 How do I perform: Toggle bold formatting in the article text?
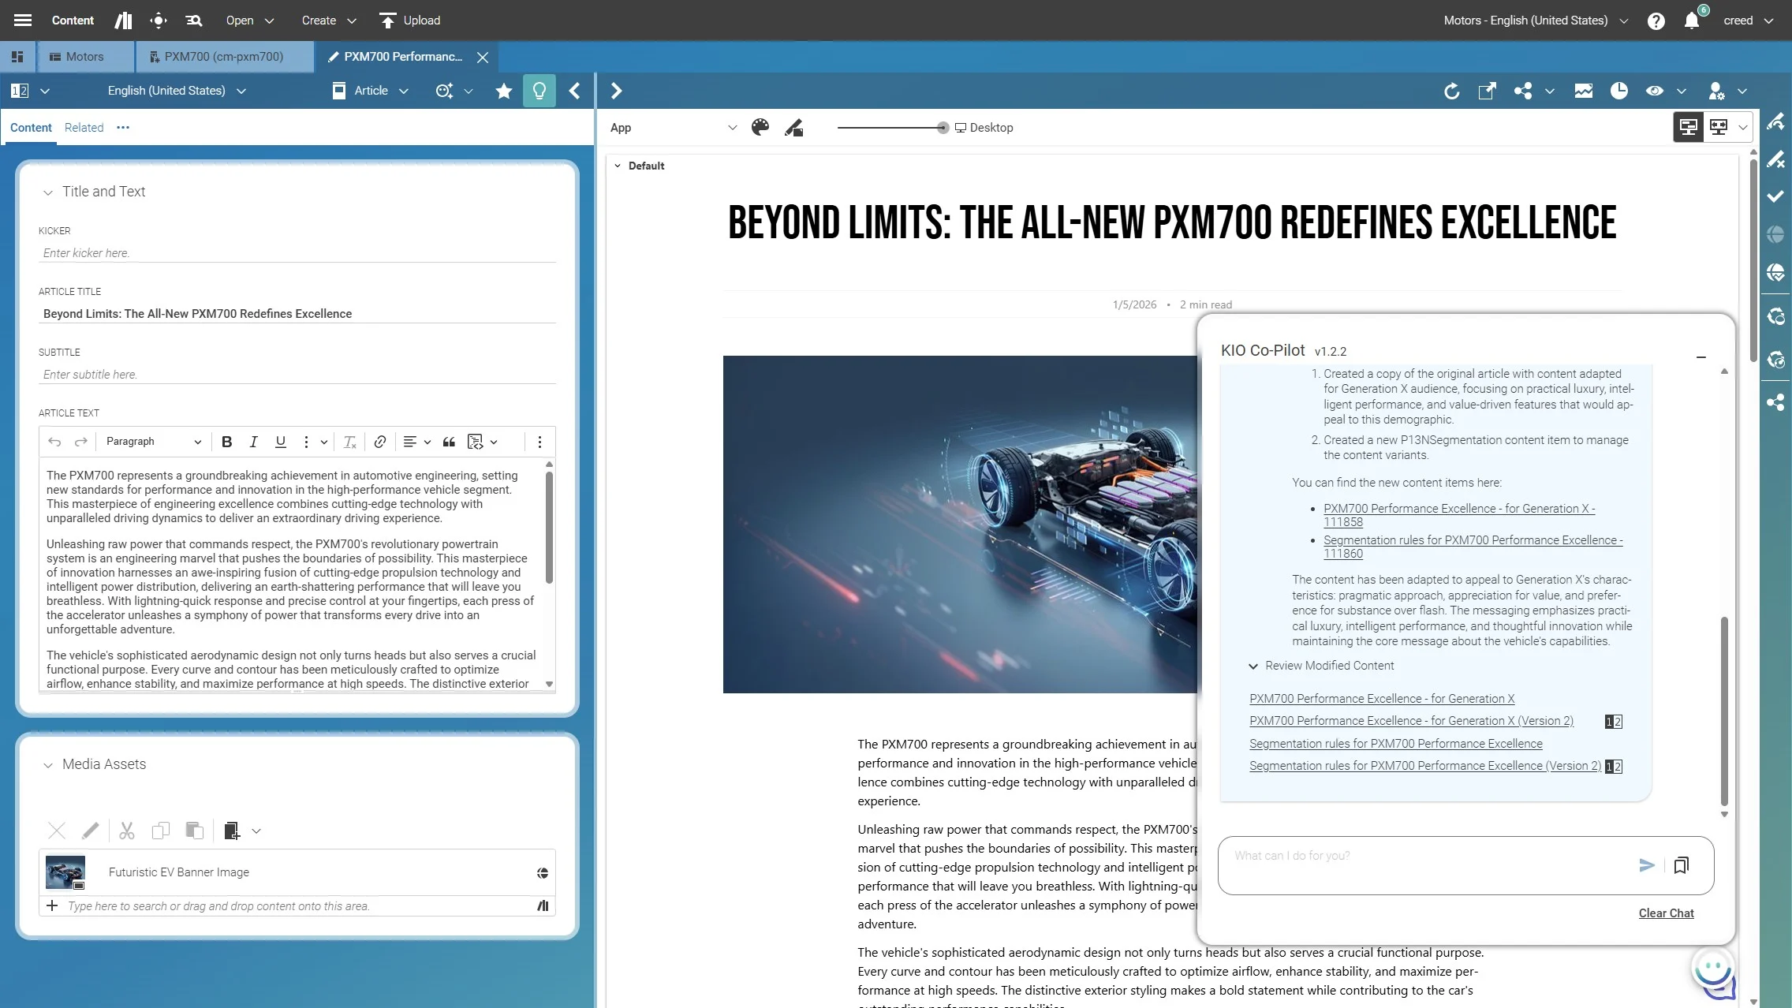[226, 442]
